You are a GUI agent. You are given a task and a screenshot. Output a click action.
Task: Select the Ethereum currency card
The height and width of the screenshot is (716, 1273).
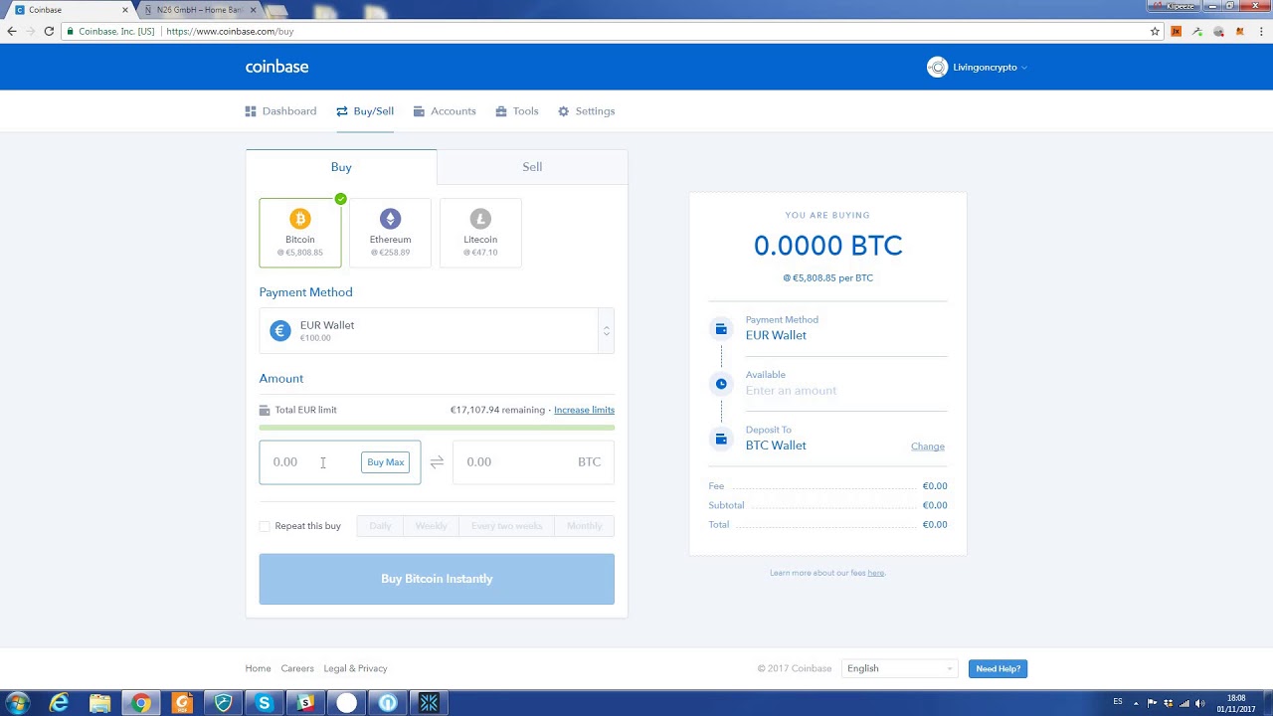pyautogui.click(x=390, y=233)
